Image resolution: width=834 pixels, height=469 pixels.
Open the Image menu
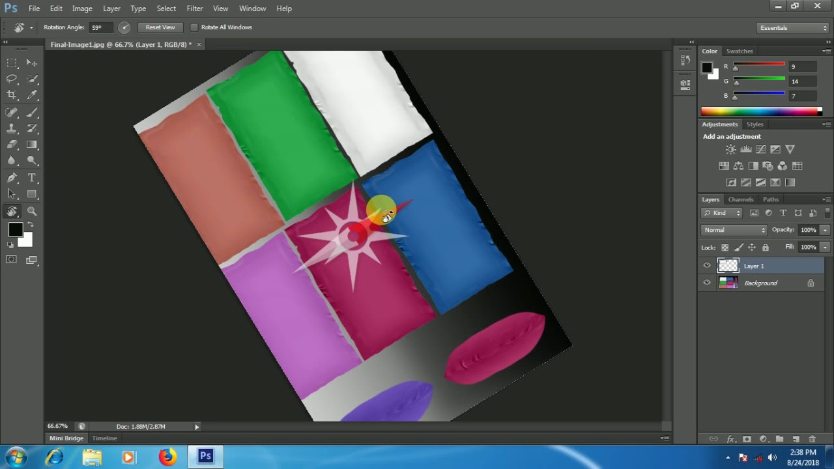point(82,8)
